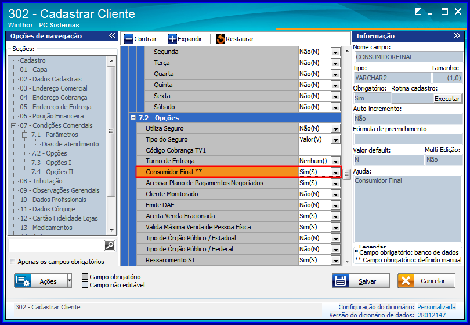Click the Seções list scrollbar up arrow
470x325 pixels.
111,61
